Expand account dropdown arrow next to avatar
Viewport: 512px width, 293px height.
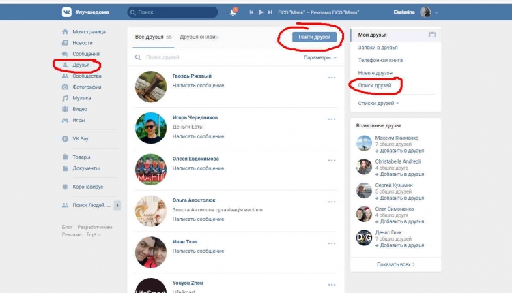point(436,12)
